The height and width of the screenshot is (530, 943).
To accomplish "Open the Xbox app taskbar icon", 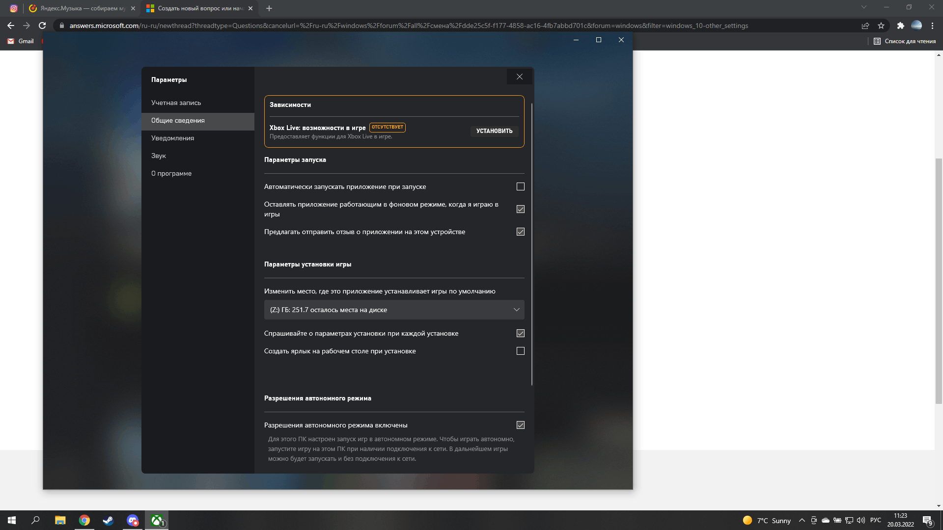I will 157,520.
